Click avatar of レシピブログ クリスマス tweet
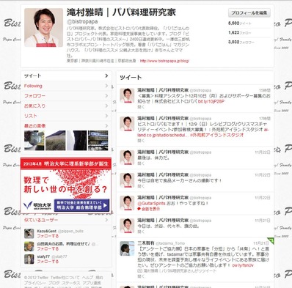The width and height of the screenshot is (292, 288). [x=127, y=124]
